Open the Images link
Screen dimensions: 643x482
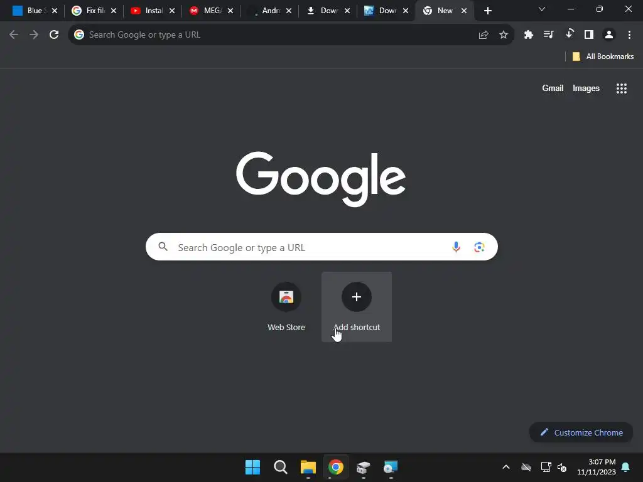(x=586, y=88)
